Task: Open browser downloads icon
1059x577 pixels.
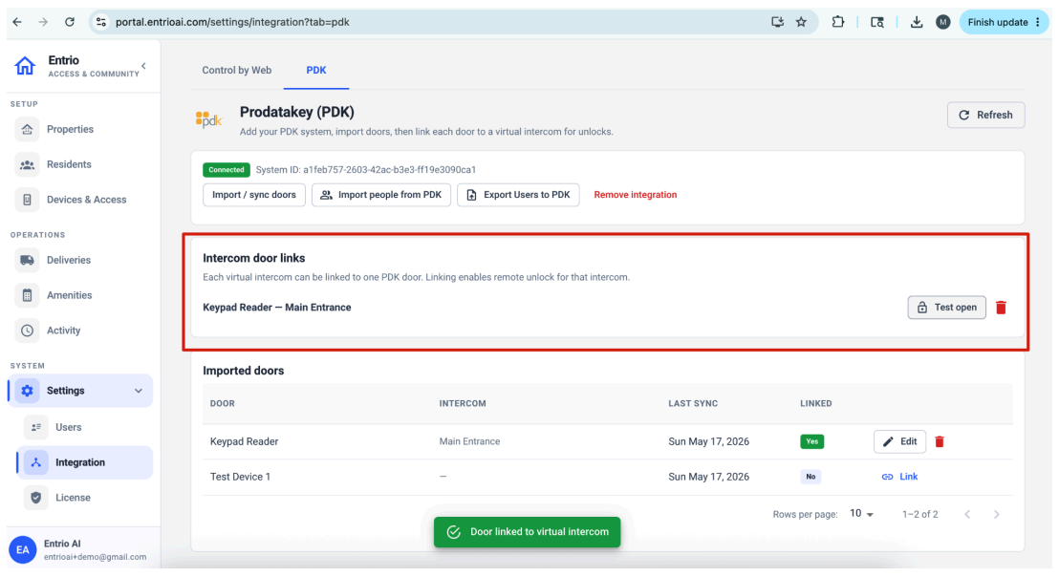Action: click(917, 22)
